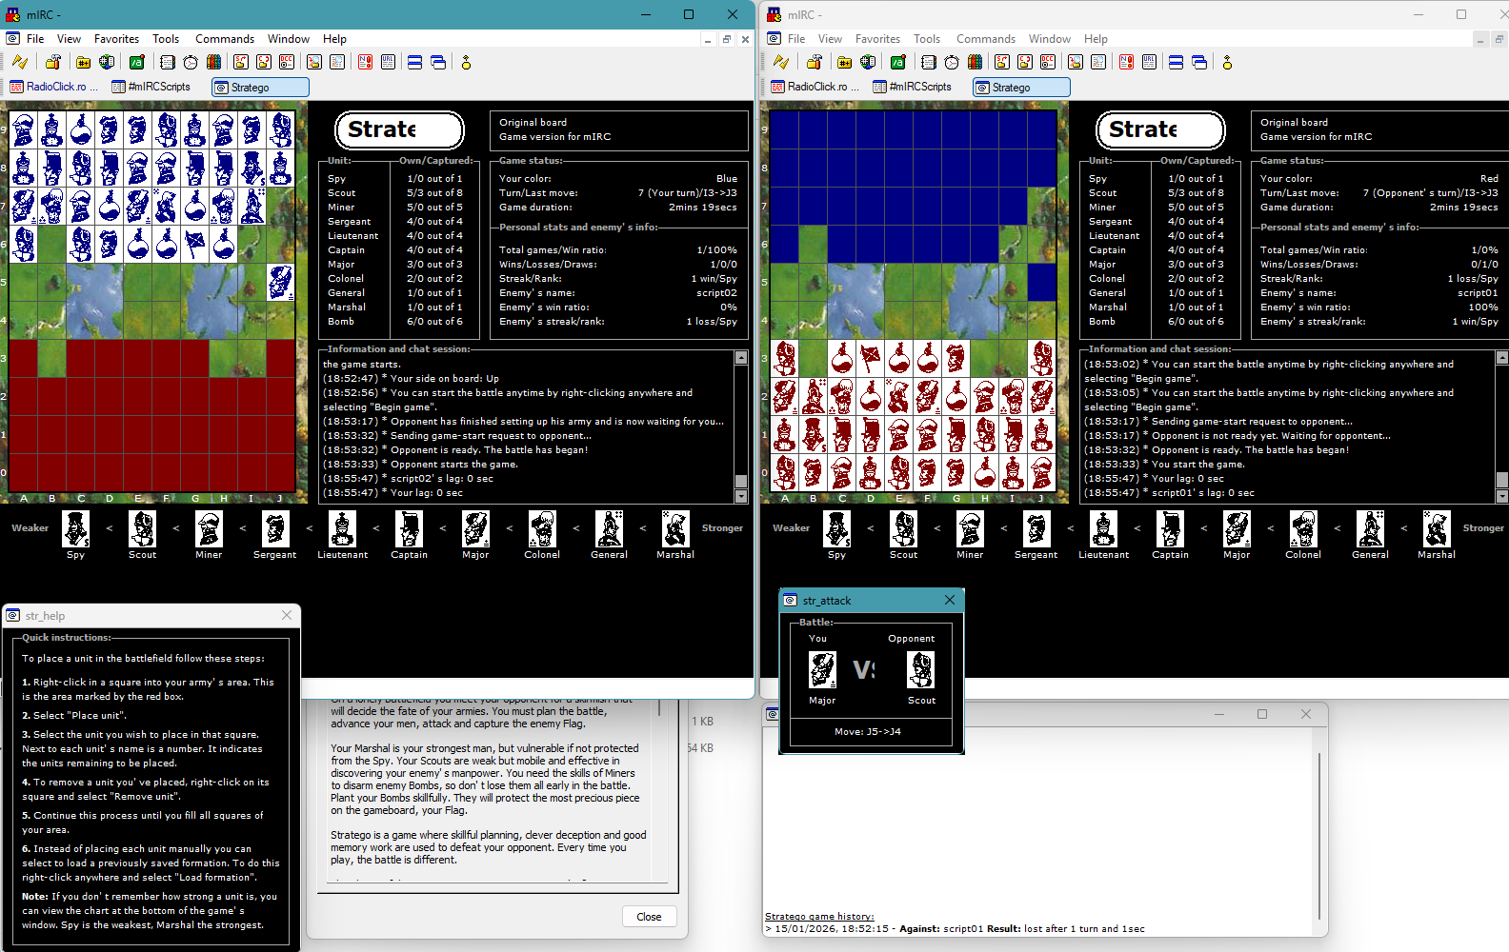Click DCC Chat icon in right mIRC toolbar
The image size is (1509, 952).
point(1025,62)
